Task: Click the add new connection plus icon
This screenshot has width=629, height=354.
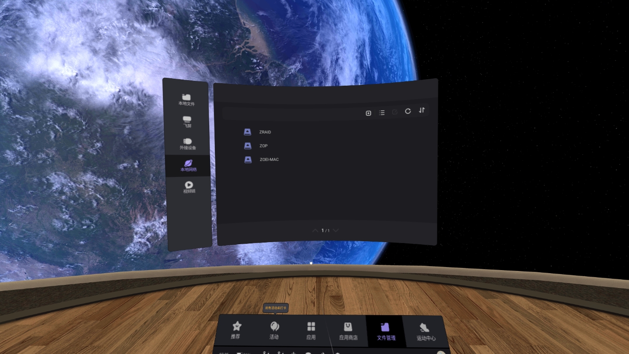Action: click(368, 113)
